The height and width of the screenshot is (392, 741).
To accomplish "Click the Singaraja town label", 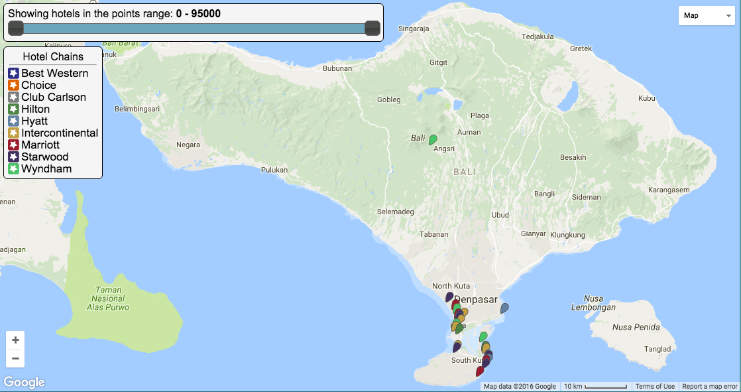I will pos(414,29).
